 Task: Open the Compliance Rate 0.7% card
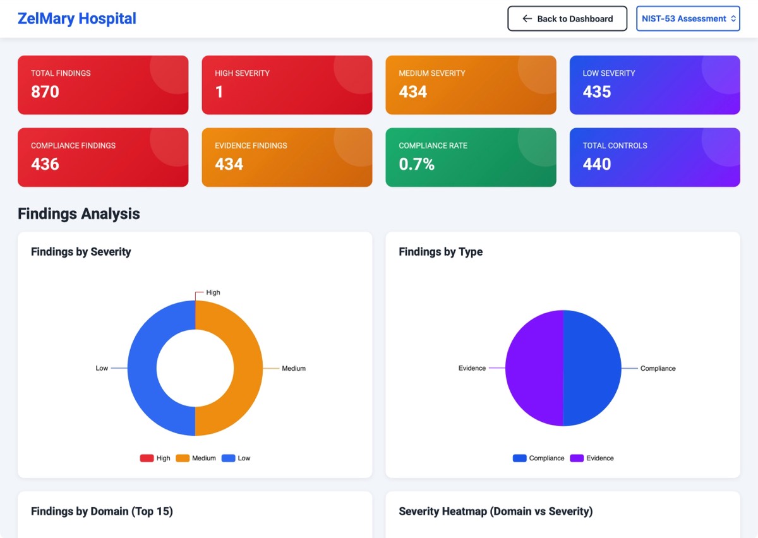coord(471,157)
